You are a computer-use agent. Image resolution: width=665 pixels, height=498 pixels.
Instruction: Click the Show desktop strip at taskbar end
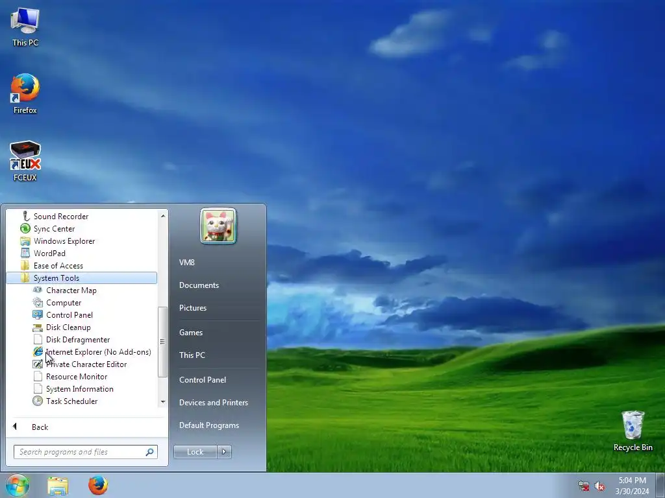(x=660, y=485)
